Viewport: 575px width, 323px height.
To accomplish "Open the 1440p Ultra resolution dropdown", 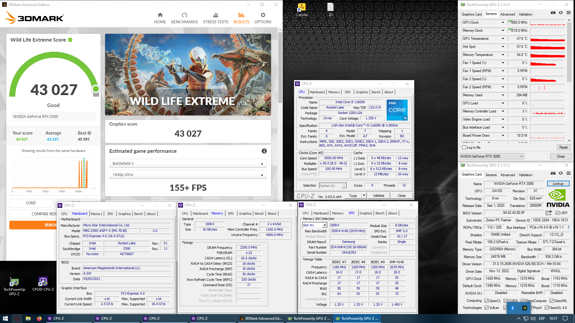I will point(188,175).
